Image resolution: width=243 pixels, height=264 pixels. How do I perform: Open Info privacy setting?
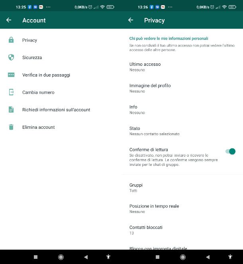(182, 110)
